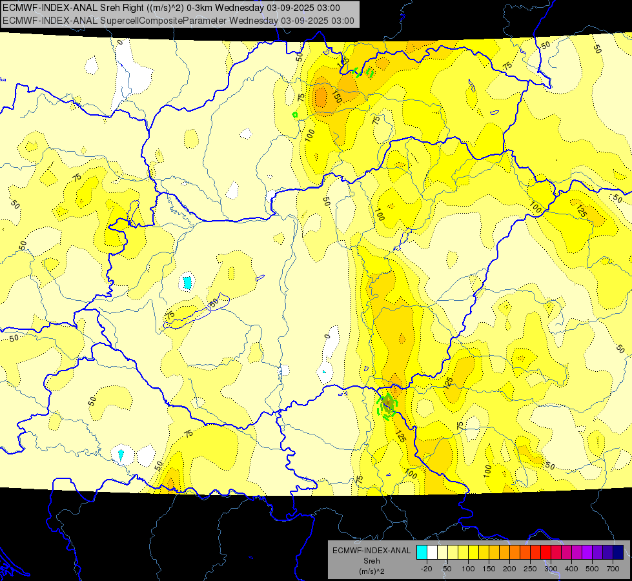Image resolution: width=632 pixels, height=581 pixels.
Task: Click the 400 value on the legend scale
Action: click(571, 569)
